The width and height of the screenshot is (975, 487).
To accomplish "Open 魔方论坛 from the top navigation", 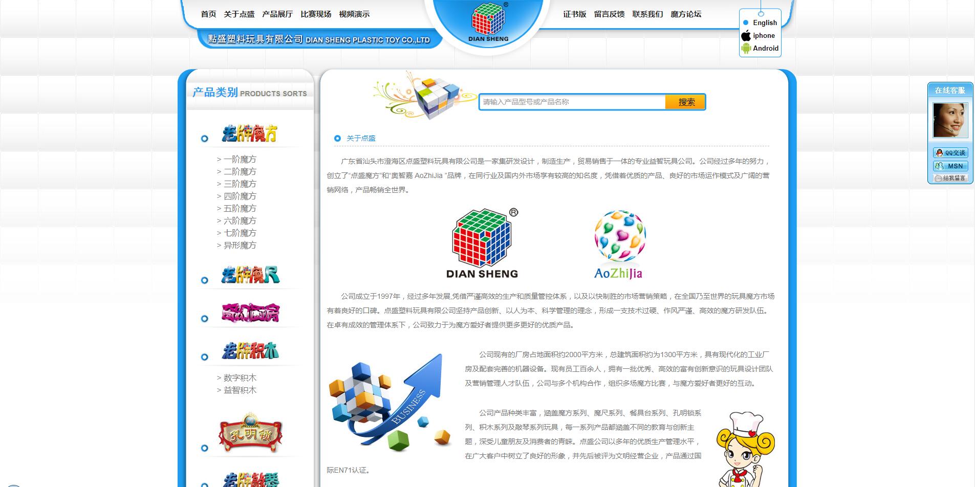I will point(686,14).
